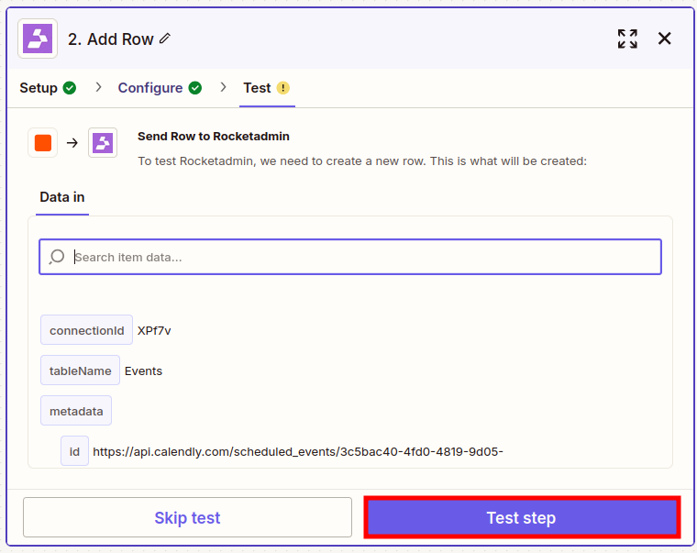Click the small purple Rocketadmin destination icon

point(103,143)
